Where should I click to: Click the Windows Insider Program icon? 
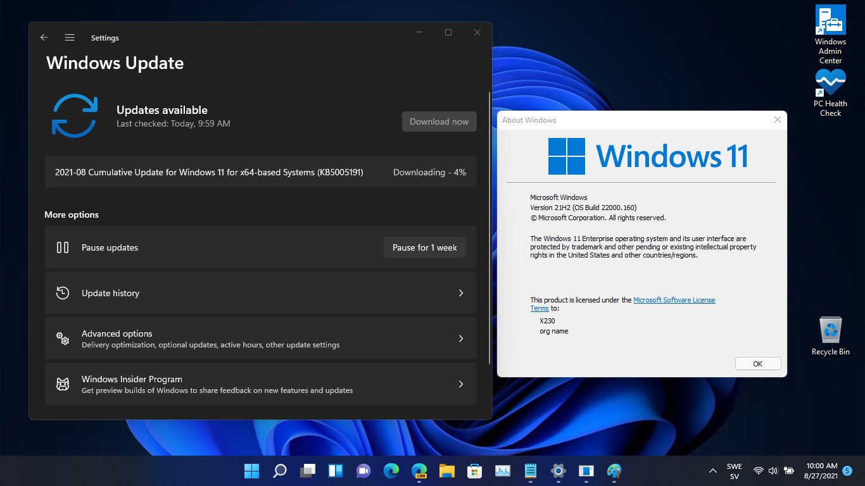point(62,383)
